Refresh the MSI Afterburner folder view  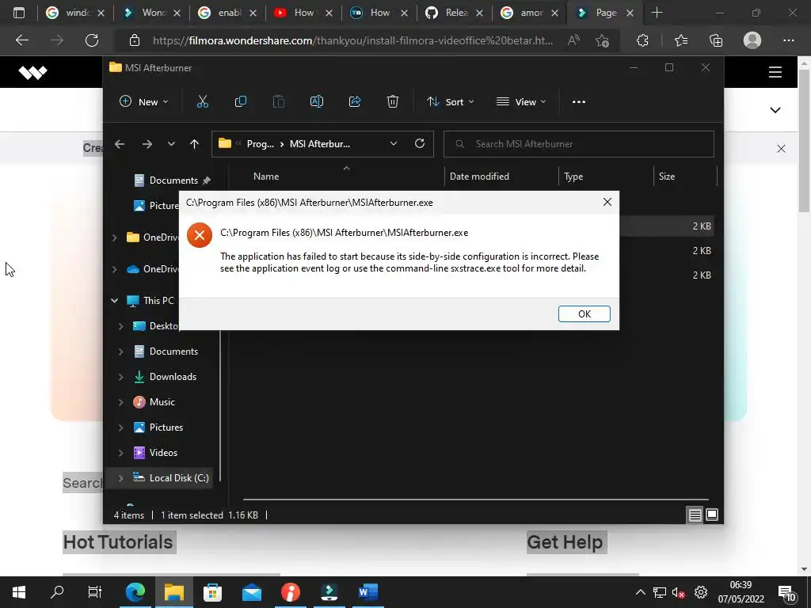tap(420, 144)
